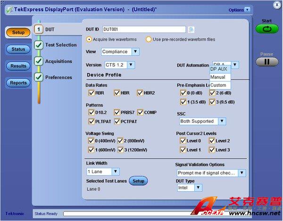The height and width of the screenshot is (221, 283).
Task: Click Setup button for test lanes
Action: [x=138, y=181]
